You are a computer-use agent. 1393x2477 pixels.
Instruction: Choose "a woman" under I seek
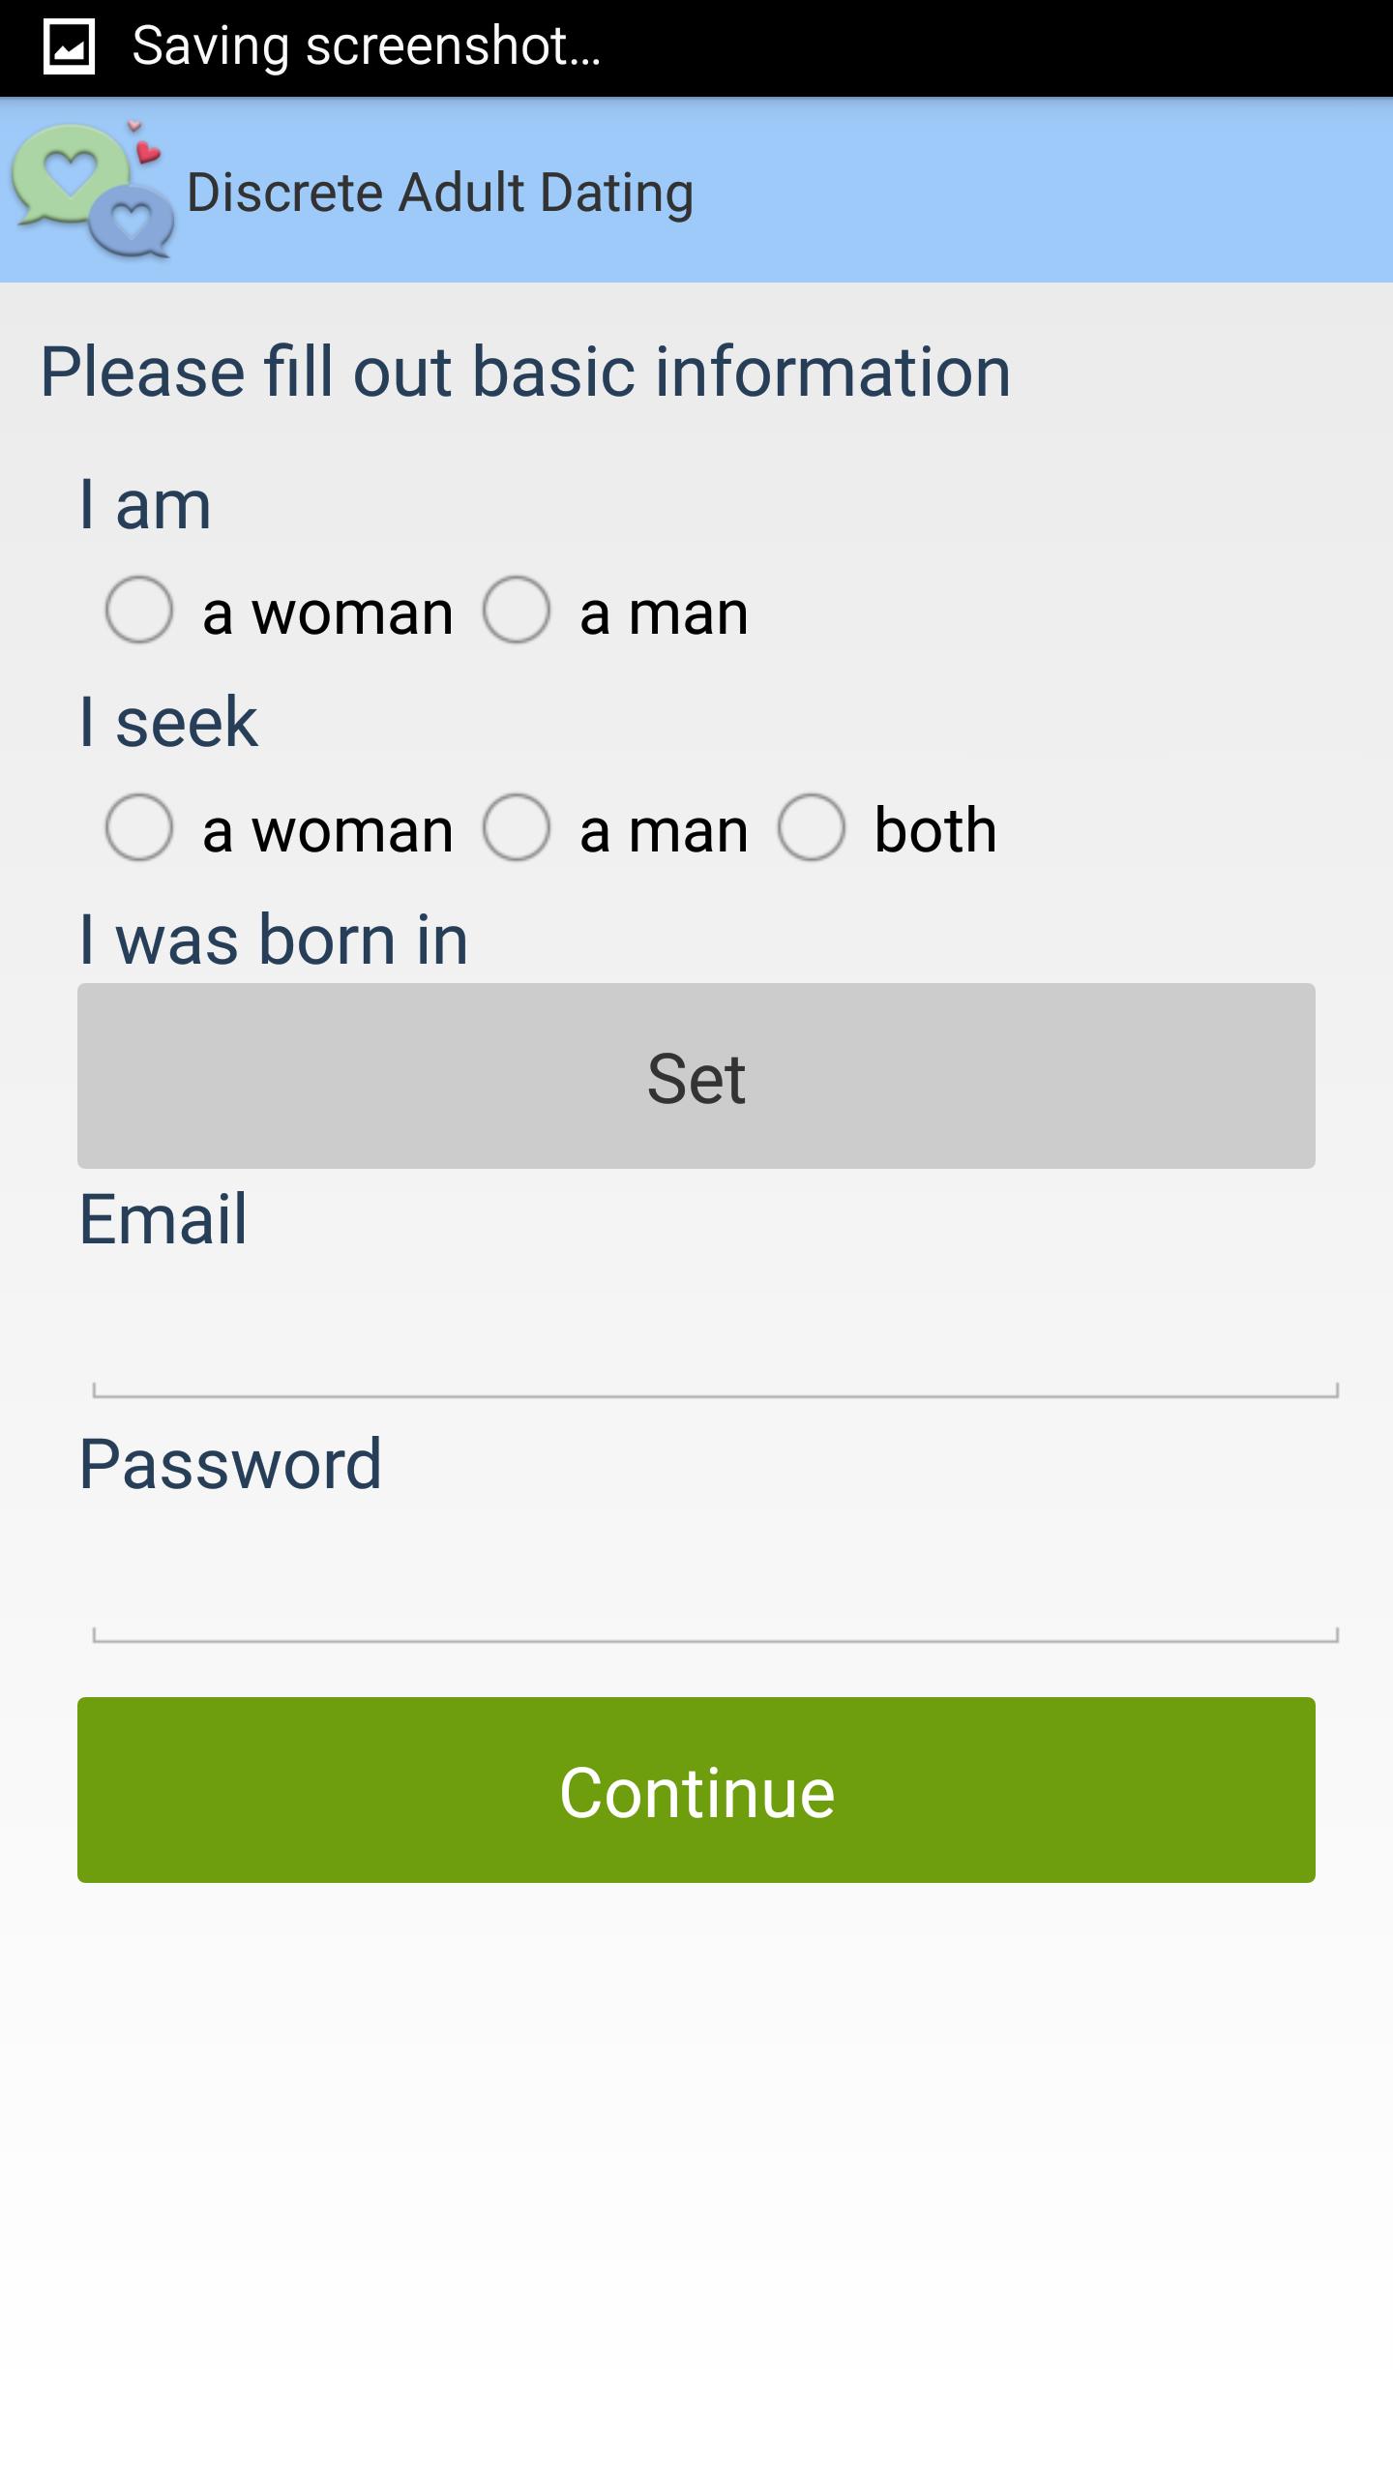pos(139,828)
